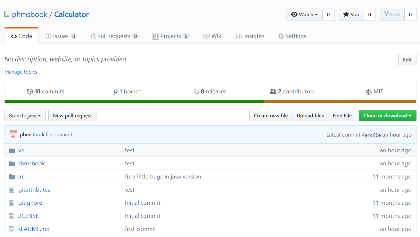Open the Calculator repository link

coord(71,14)
